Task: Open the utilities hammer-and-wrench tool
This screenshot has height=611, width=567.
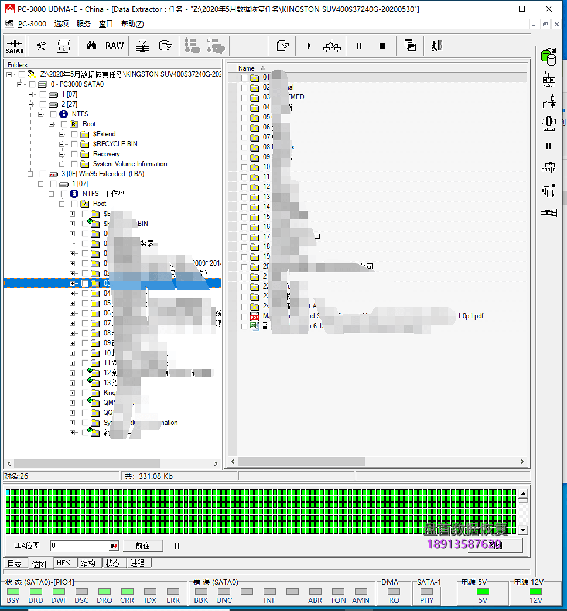Action: 42,46
